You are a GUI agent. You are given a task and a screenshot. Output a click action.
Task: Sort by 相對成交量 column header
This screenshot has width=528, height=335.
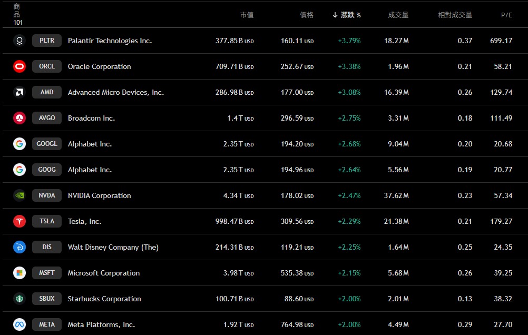(x=455, y=15)
